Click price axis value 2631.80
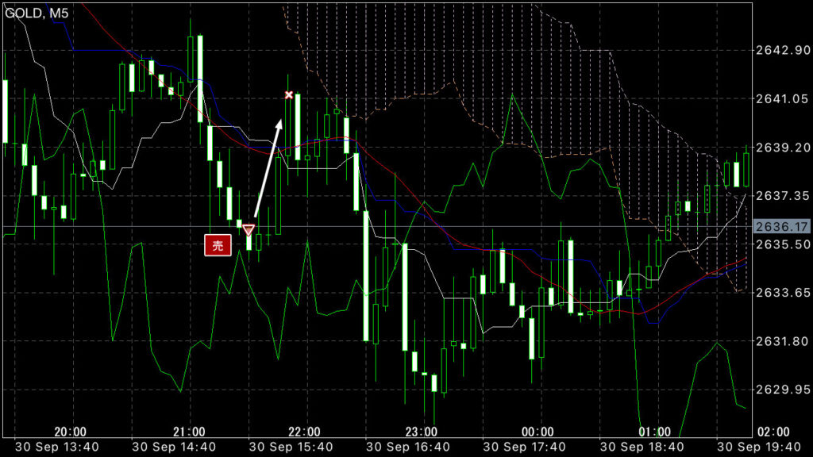This screenshot has width=813, height=457. pyautogui.click(x=782, y=341)
